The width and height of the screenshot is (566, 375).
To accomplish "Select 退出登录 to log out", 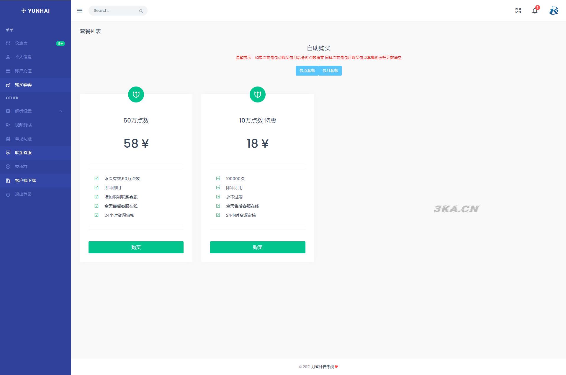I will point(23,194).
